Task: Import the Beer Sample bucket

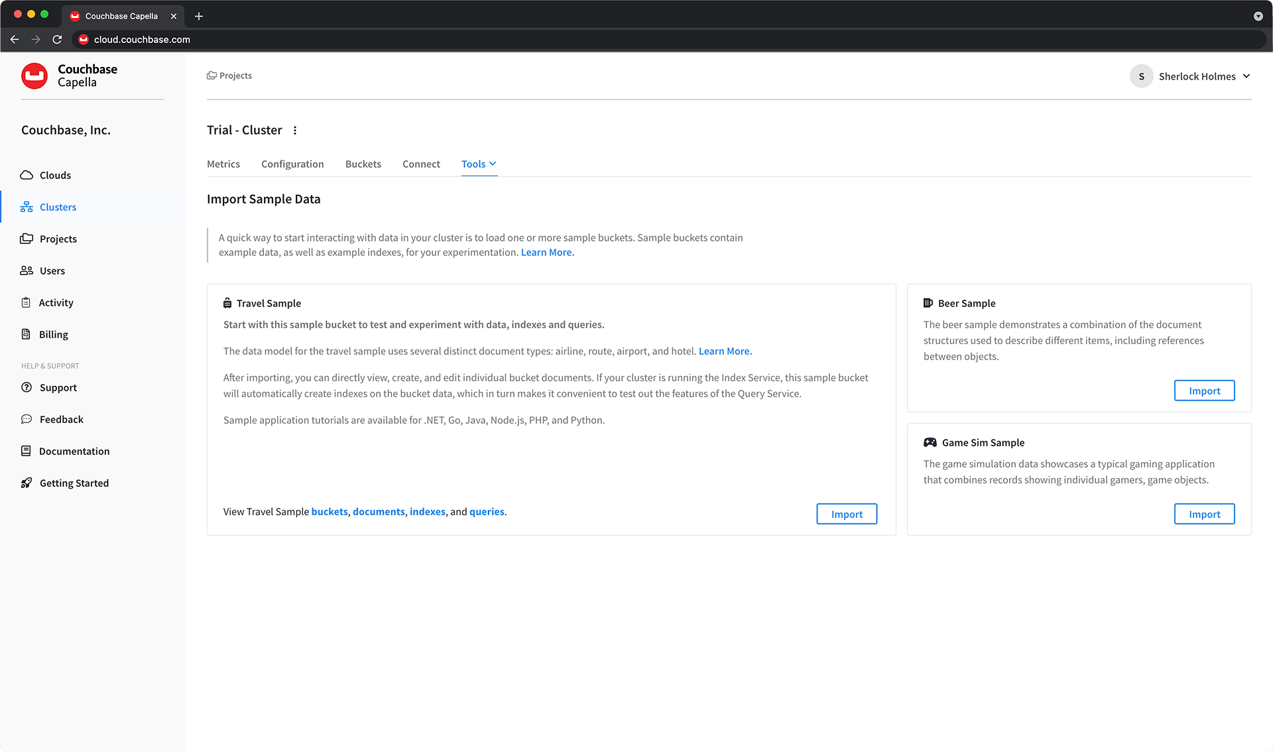Action: coord(1204,391)
